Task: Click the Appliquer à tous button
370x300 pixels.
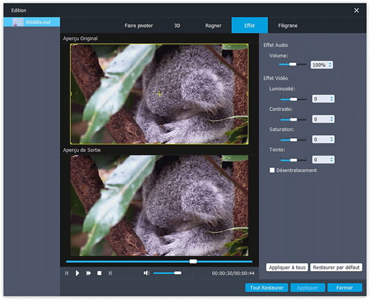Action: coord(286,267)
